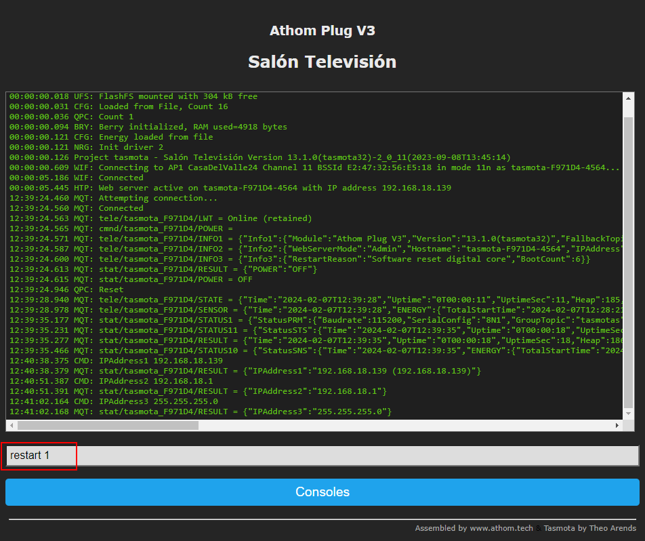Open the Tasmota by Theo Arends link
645x541 pixels.
pyautogui.click(x=589, y=528)
